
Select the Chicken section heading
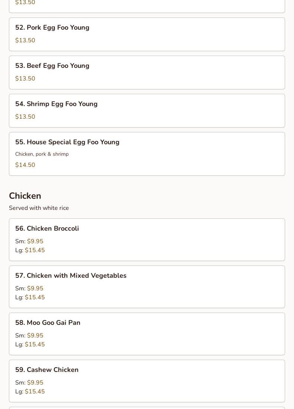[x=25, y=196]
